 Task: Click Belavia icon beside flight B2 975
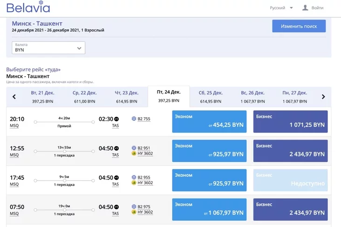click(134, 207)
